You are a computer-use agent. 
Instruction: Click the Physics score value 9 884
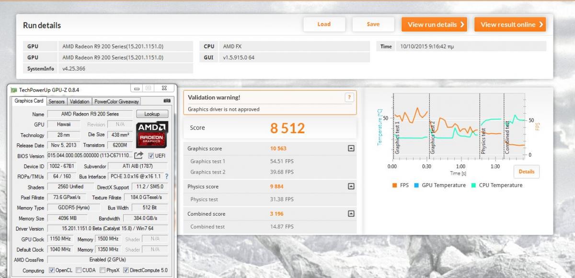click(277, 186)
